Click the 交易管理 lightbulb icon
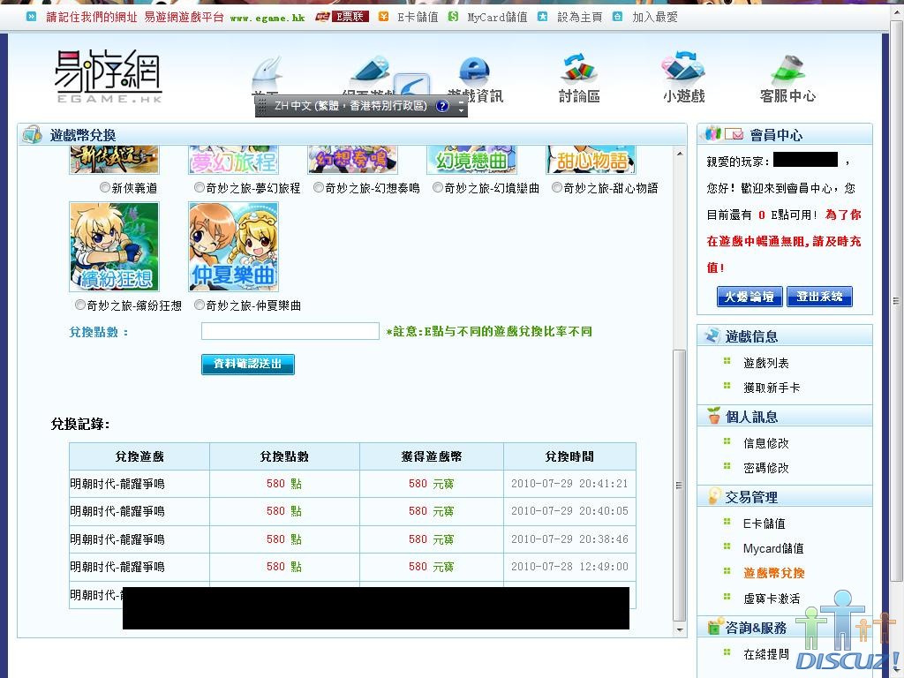Screen dimensions: 904x678 pos(713,496)
